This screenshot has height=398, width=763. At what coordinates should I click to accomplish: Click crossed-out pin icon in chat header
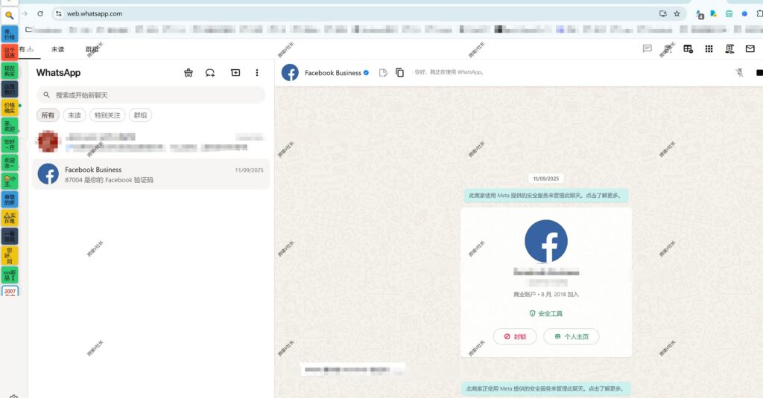[739, 72]
